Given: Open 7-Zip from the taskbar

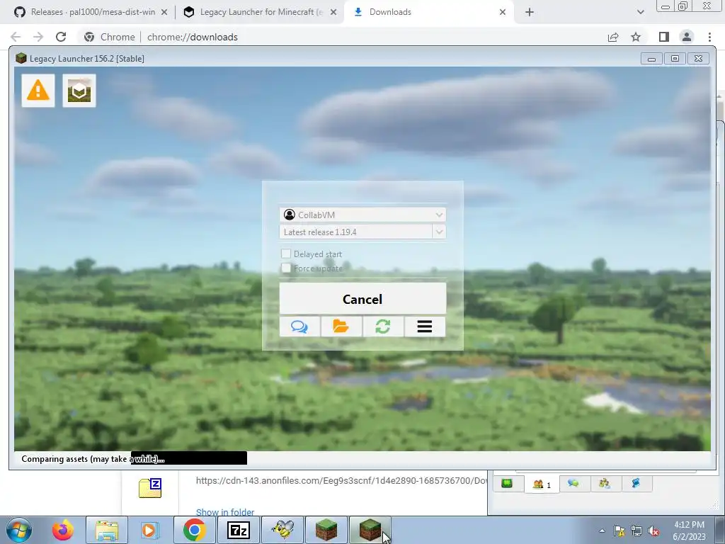Looking at the screenshot, I should [239, 530].
